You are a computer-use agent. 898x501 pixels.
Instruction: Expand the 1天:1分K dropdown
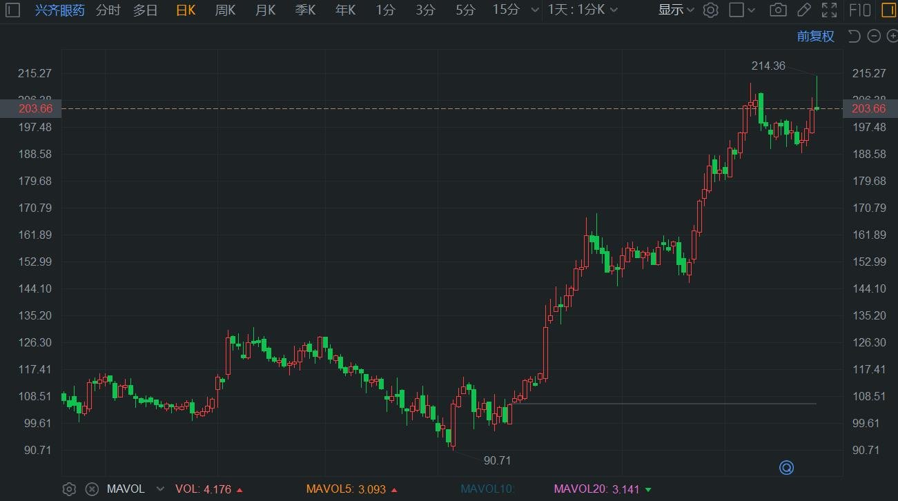coord(583,10)
